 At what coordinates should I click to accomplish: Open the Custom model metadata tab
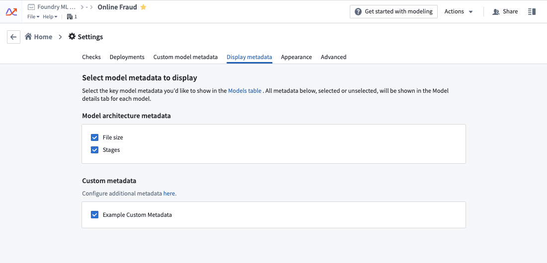(186, 57)
